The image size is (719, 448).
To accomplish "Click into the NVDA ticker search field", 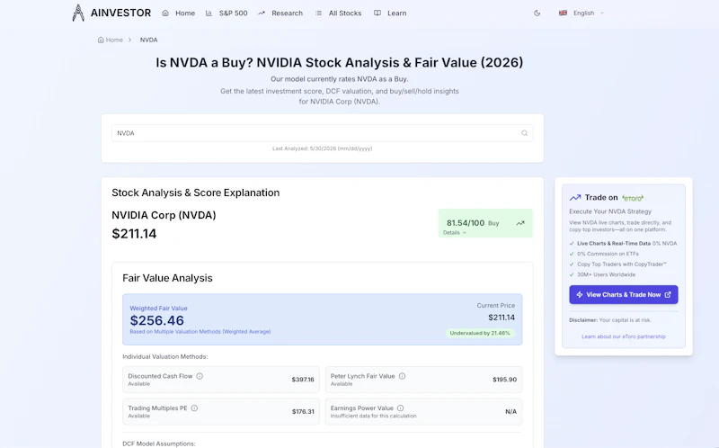I will point(323,133).
